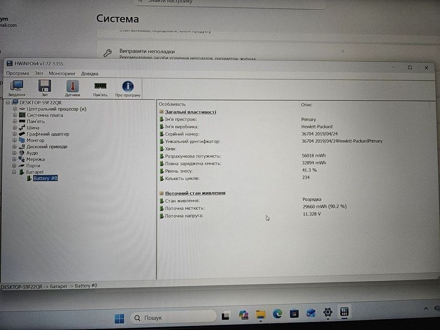Select Дисковий приводи tree item
Viewport: 440px width, 330px height.
(x=46, y=147)
